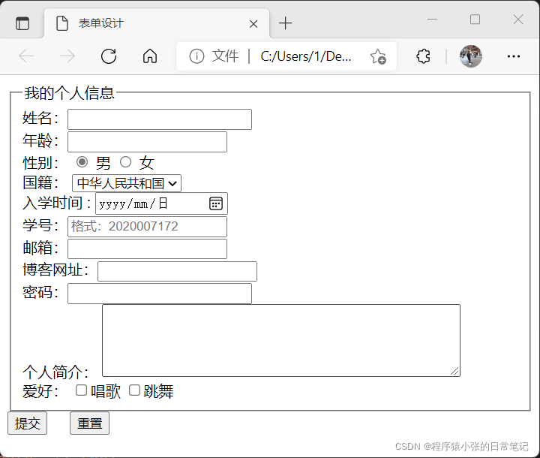This screenshot has width=540, height=458.
Task: Open the browser extensions menu
Action: pyautogui.click(x=423, y=56)
